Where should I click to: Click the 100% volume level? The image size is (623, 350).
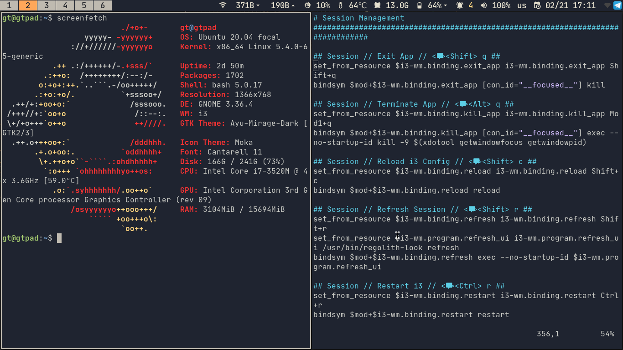[x=501, y=5]
